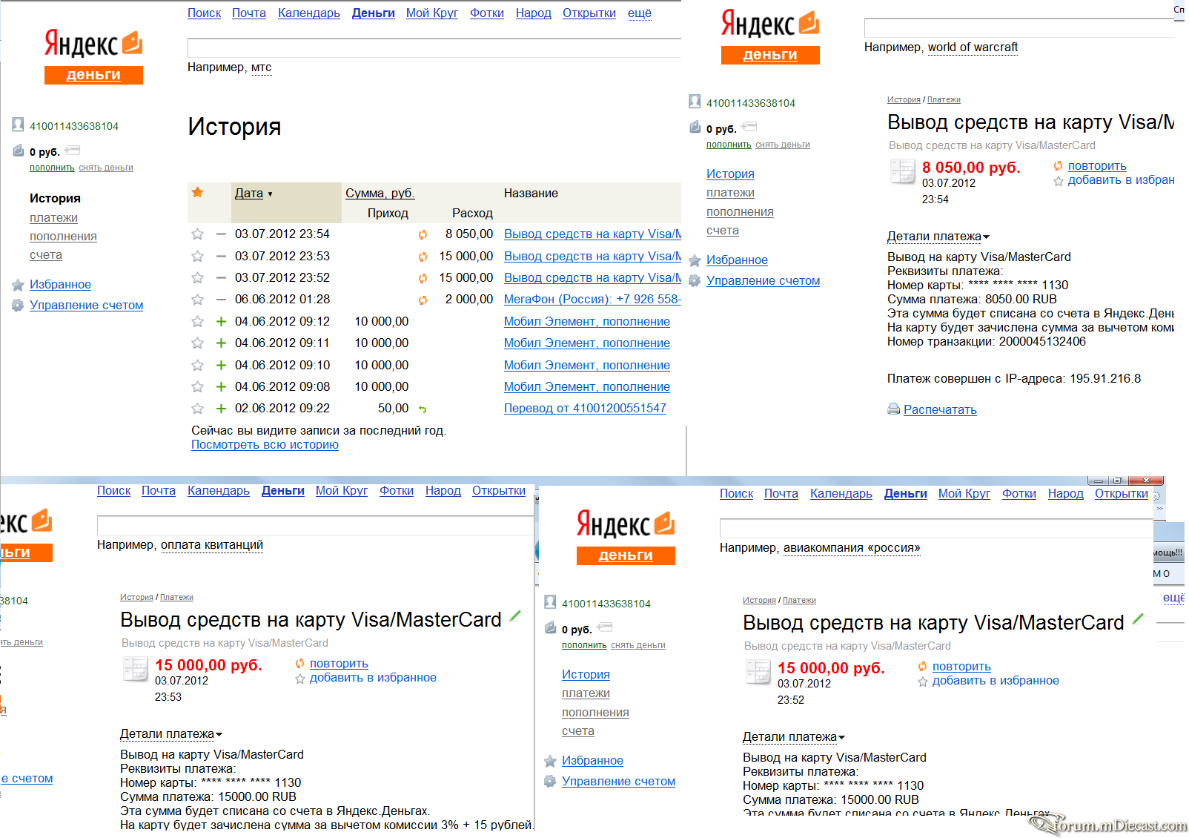Sort the history by the Дата column
This screenshot has width=1189, height=838.
249,194
